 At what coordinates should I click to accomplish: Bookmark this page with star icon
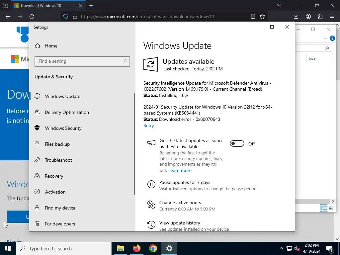[x=262, y=17]
